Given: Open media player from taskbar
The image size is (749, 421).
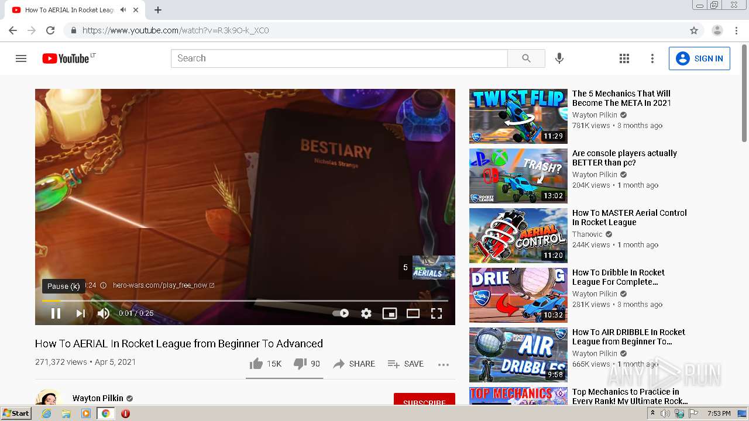Looking at the screenshot, I should point(86,413).
